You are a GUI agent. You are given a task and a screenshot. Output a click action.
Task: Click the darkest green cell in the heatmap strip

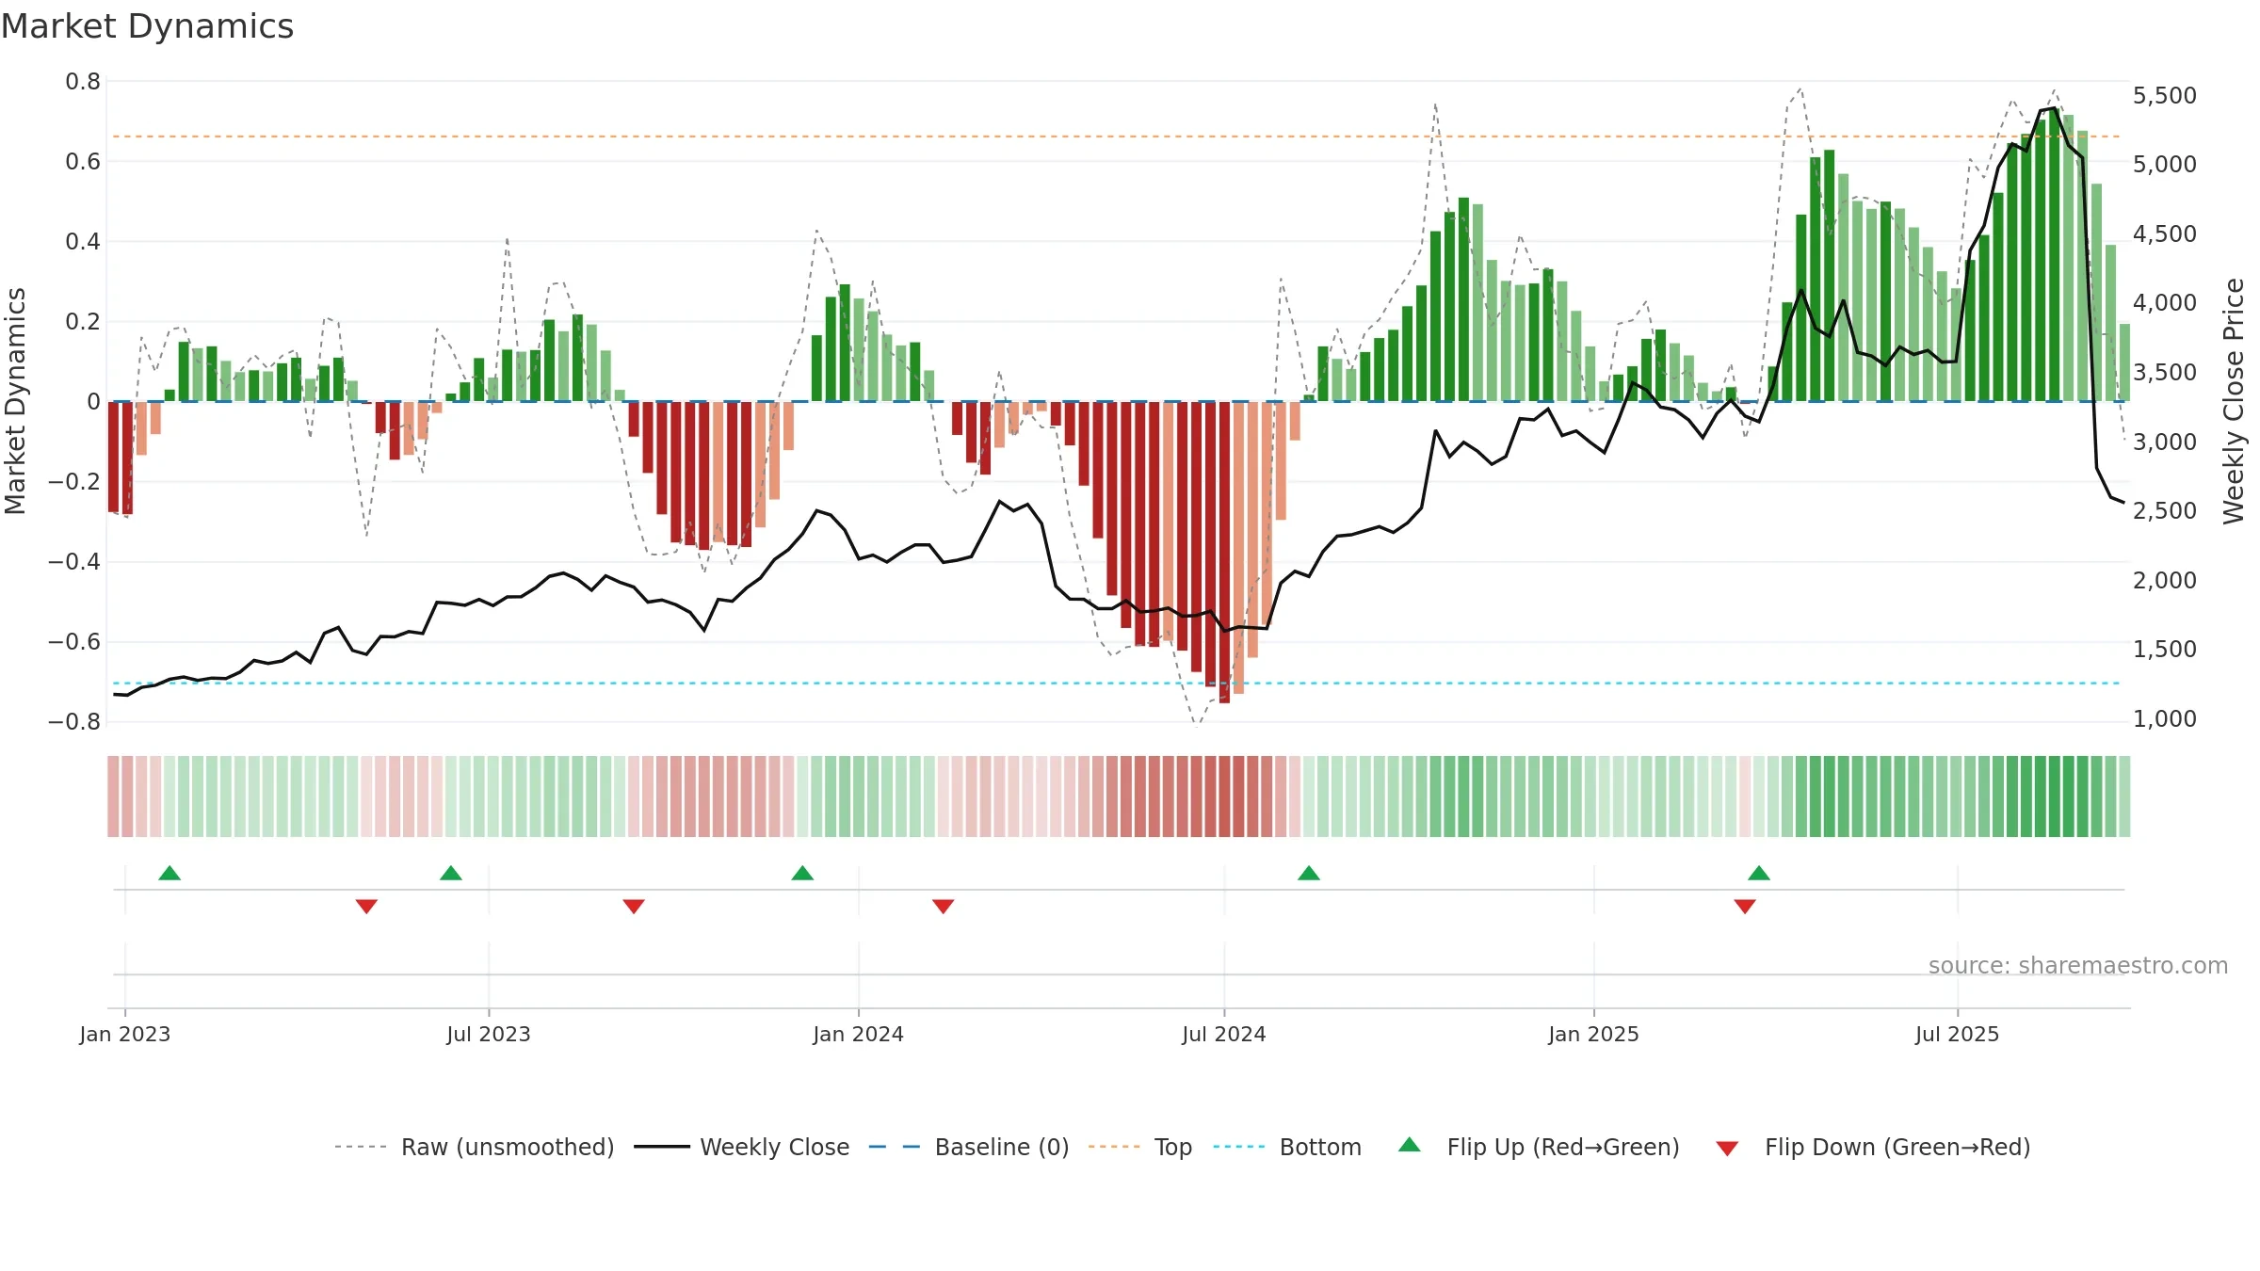[x=2054, y=796]
